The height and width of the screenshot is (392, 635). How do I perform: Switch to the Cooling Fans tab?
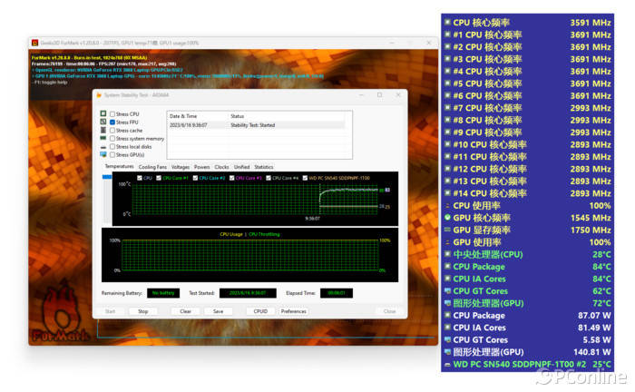coord(152,167)
